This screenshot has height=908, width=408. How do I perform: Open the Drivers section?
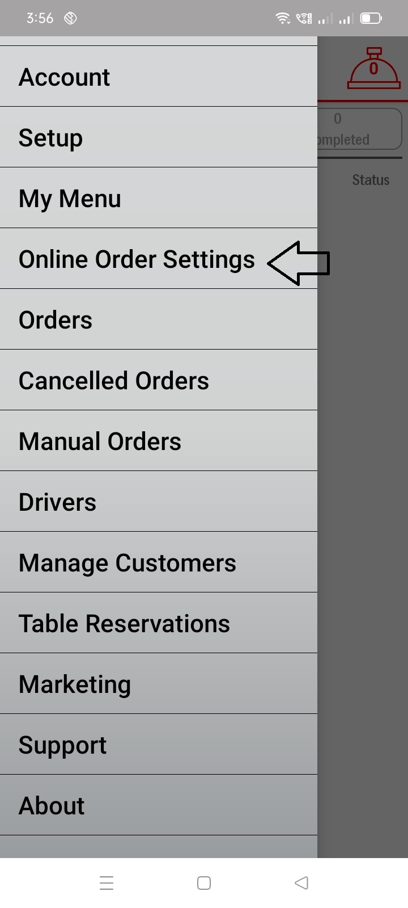pyautogui.click(x=159, y=501)
